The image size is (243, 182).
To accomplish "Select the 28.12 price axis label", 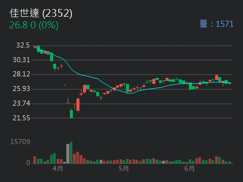I will [21, 74].
